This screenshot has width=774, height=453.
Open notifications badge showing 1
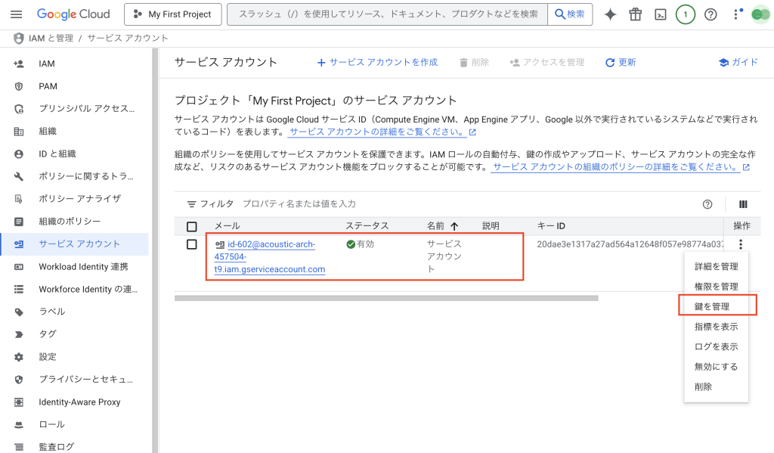click(x=685, y=14)
